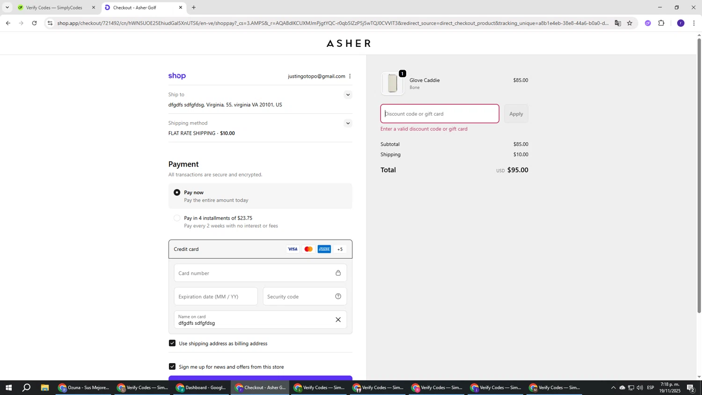Click the Mastercard logo
The width and height of the screenshot is (702, 395).
point(308,249)
